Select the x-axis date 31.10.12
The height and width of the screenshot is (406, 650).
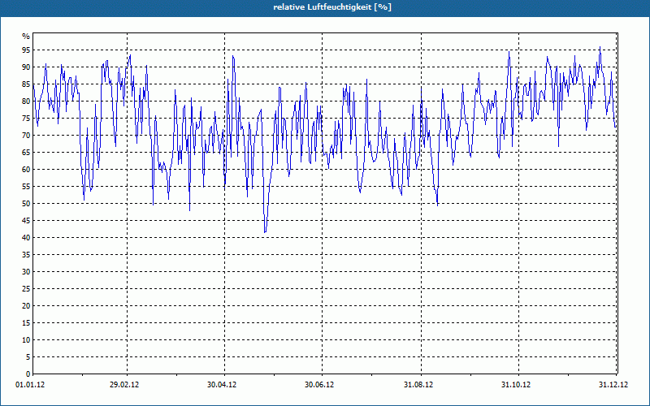pyautogui.click(x=516, y=385)
